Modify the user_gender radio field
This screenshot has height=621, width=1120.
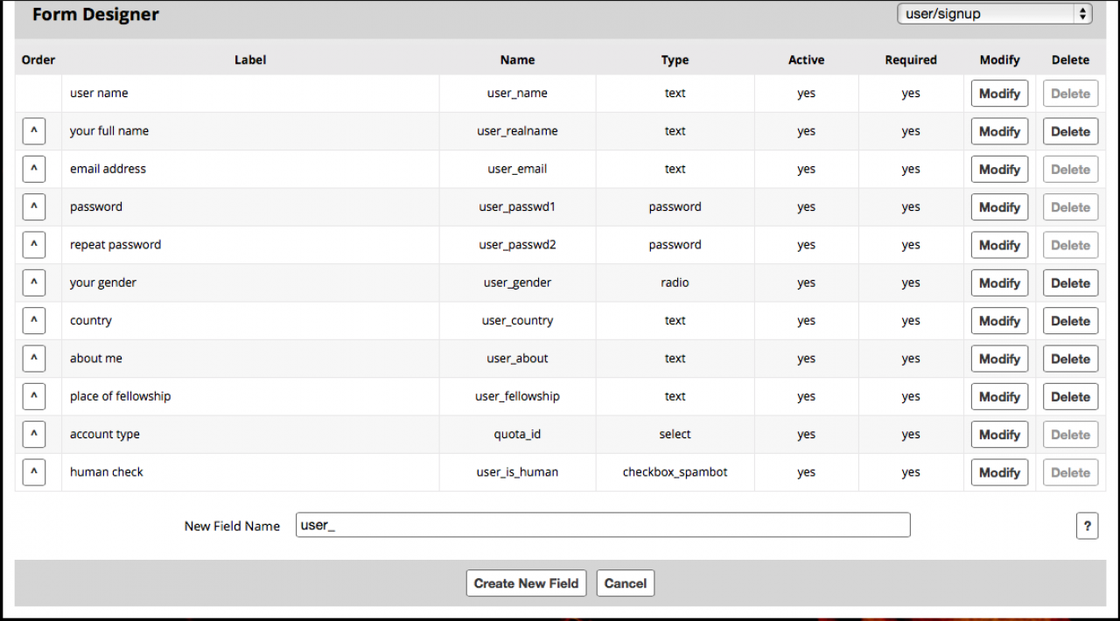pos(999,283)
